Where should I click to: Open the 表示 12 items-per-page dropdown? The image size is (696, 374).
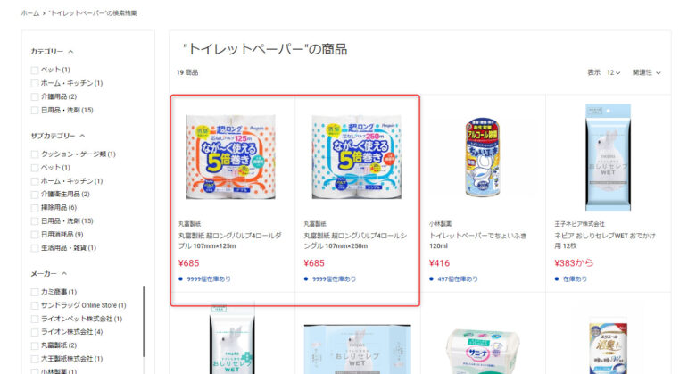[x=613, y=72]
